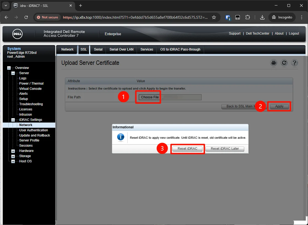Click the Dell logo icon
The height and width of the screenshot is (225, 308).
(18, 34)
